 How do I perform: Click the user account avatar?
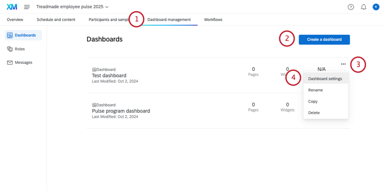pyautogui.click(x=376, y=7)
